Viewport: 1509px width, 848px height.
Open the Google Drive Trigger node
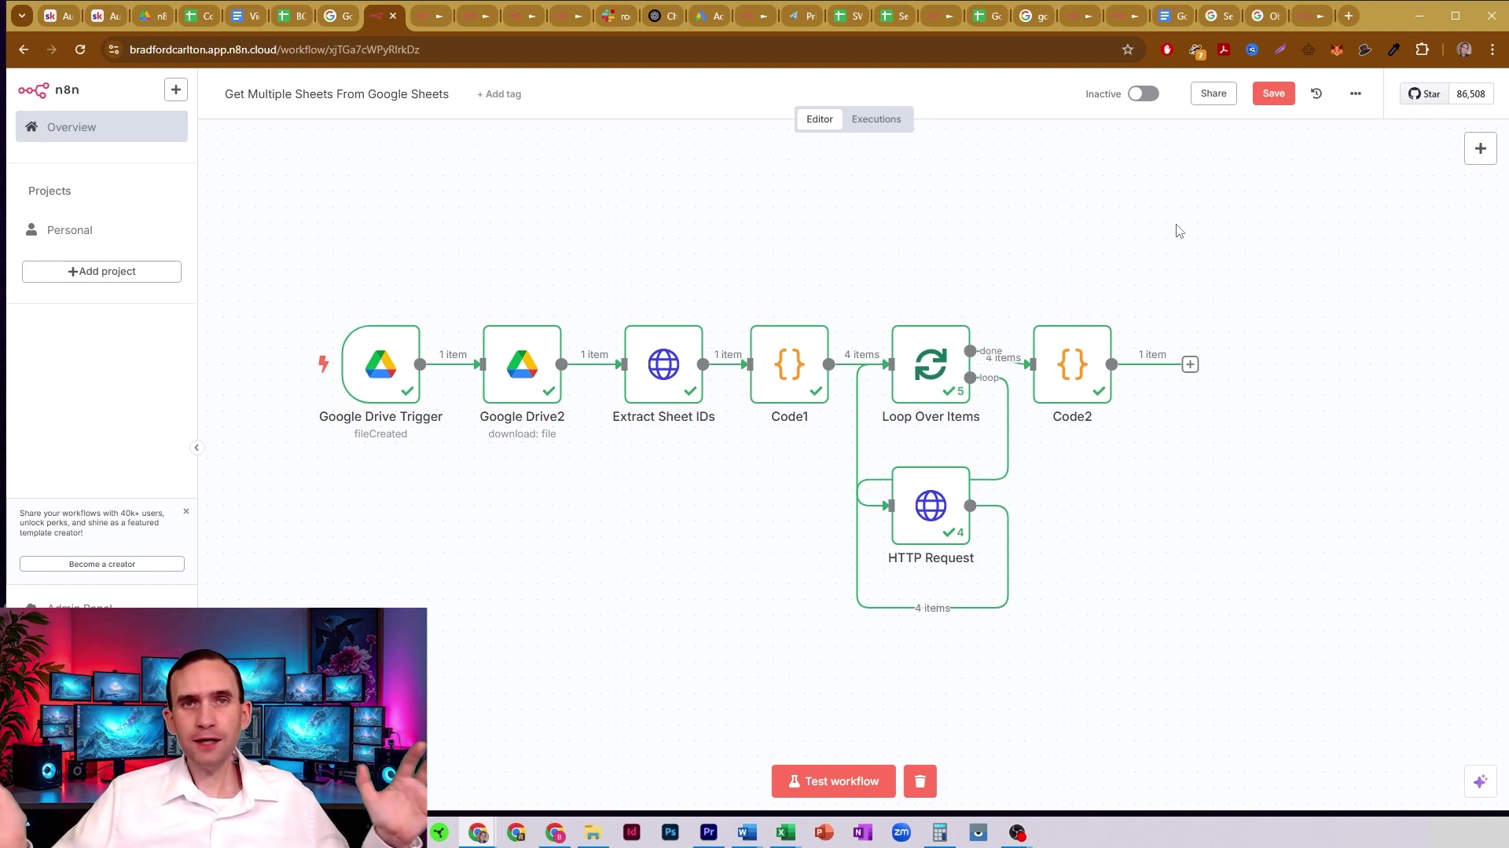(380, 364)
